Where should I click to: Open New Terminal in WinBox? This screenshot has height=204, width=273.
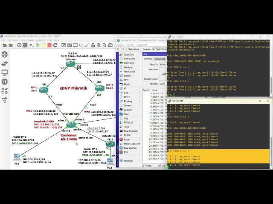click(x=131, y=131)
